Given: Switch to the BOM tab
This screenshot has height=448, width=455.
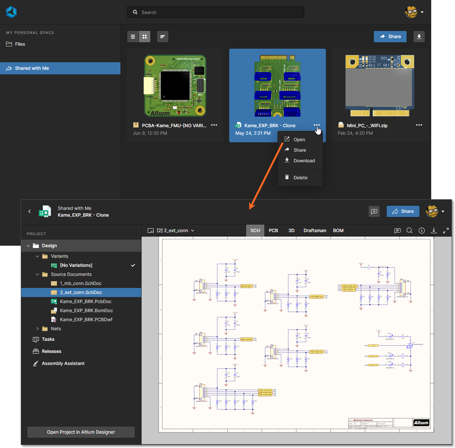Looking at the screenshot, I should [338, 231].
